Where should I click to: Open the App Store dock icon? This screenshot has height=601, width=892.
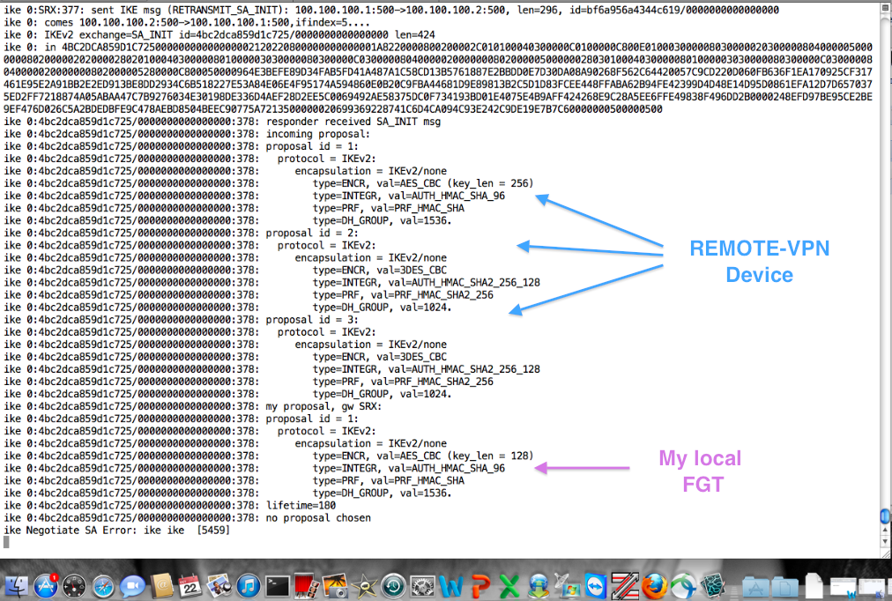point(46,586)
